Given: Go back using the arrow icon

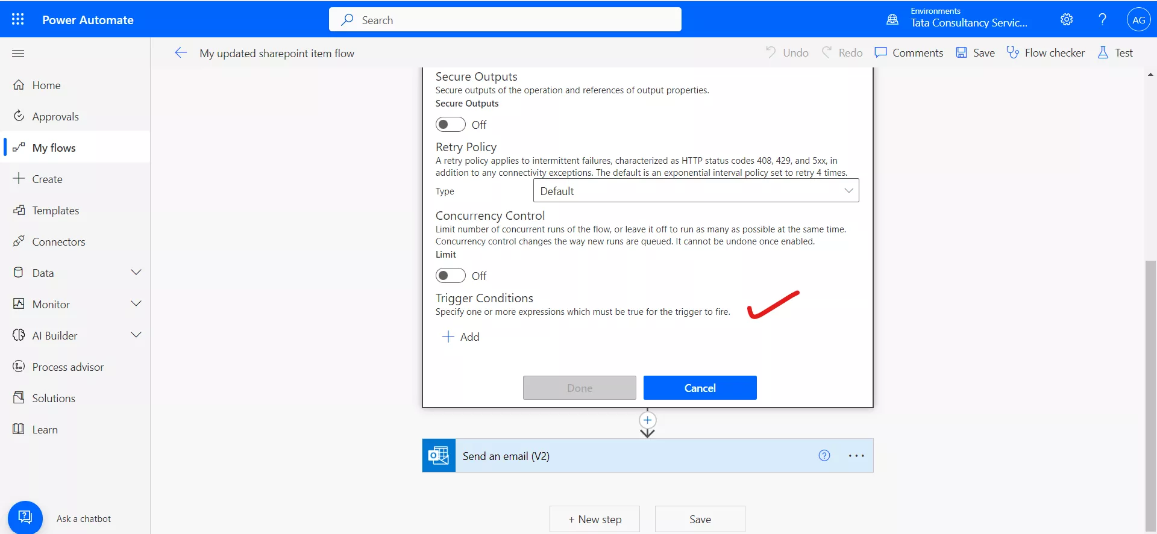Looking at the screenshot, I should click(x=181, y=53).
